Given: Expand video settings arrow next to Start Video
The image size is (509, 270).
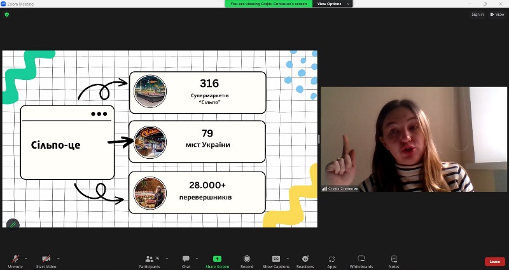Looking at the screenshot, I should 59,259.
